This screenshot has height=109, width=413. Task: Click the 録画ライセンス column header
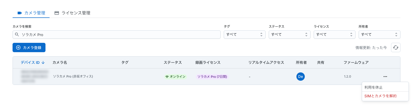click(x=208, y=63)
